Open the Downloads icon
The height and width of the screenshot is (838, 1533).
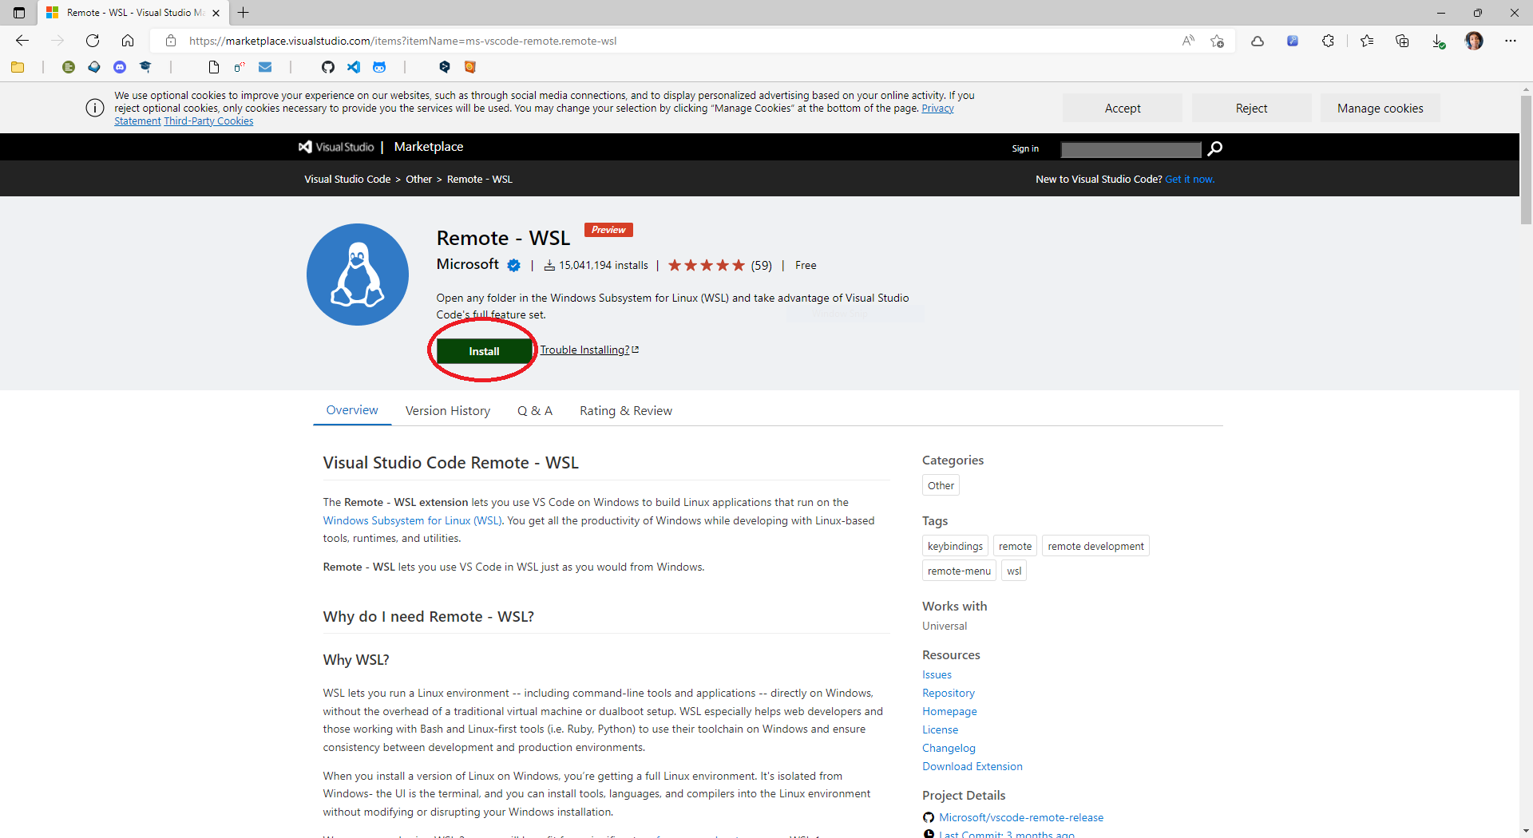point(1438,41)
